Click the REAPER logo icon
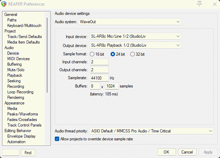 4,4
